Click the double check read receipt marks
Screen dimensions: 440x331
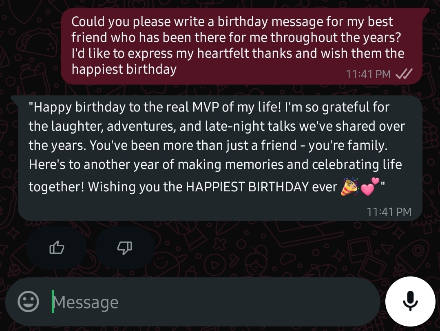[x=404, y=74]
